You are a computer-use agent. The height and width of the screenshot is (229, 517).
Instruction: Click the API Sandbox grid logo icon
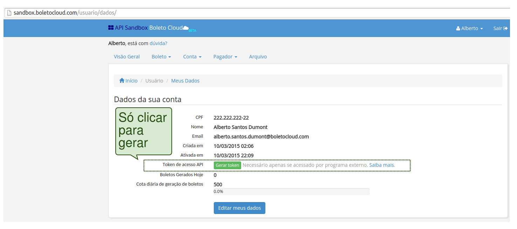point(111,28)
